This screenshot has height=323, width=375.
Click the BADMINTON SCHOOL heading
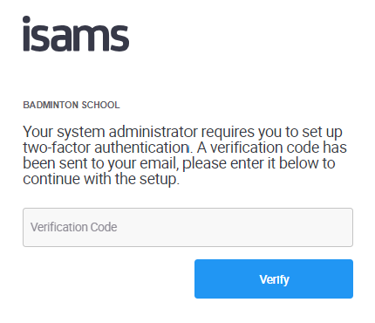72,105
